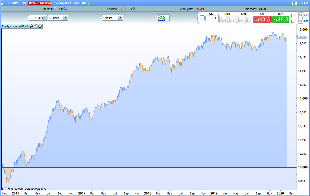Click the 2019 time axis label
Image resolution: width=310 pixels, height=196 pixels.
point(214,193)
